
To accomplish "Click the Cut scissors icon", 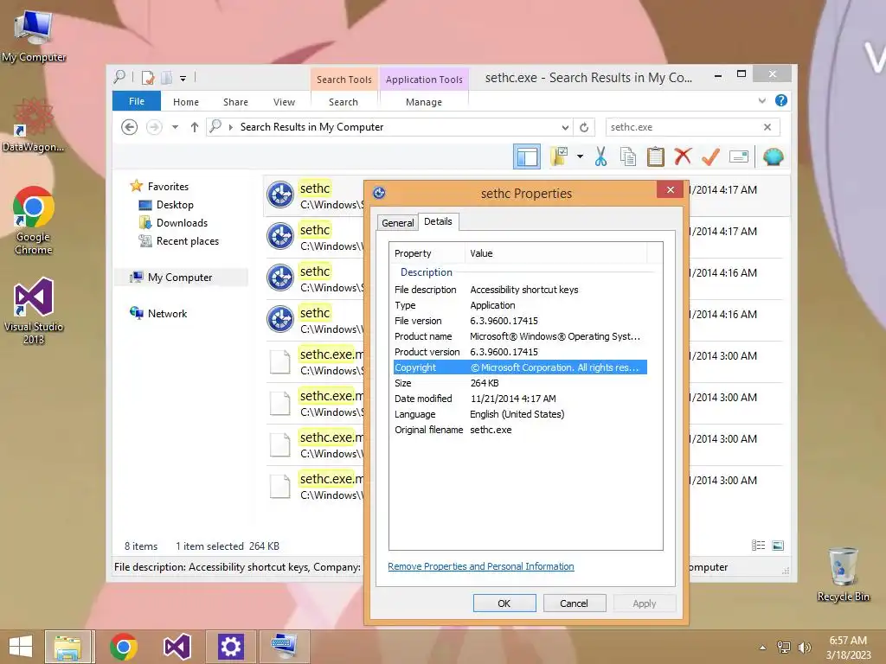I will coord(600,156).
